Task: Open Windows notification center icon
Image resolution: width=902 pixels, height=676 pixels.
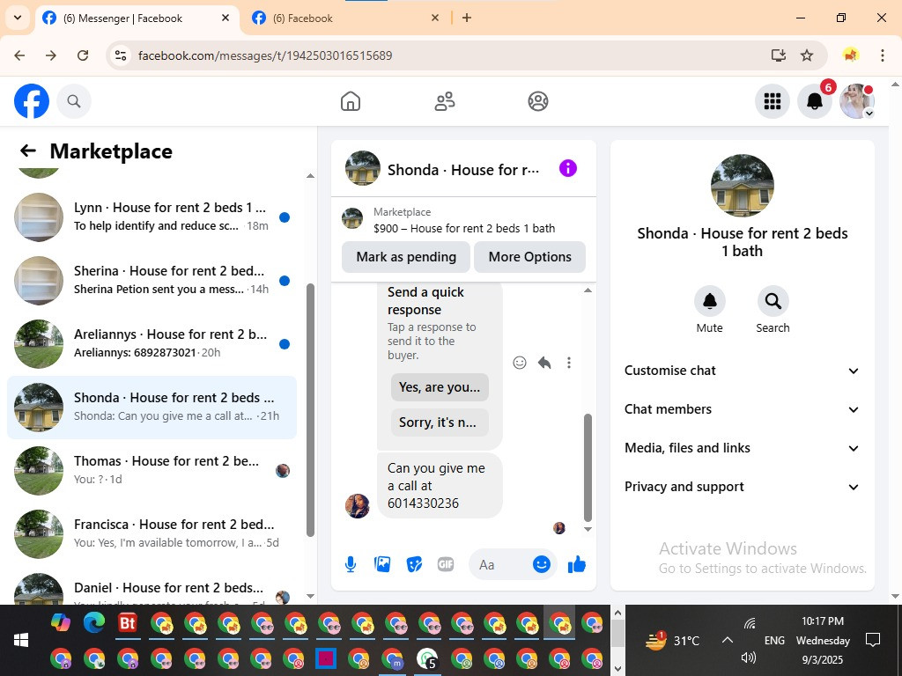Action: click(x=873, y=640)
